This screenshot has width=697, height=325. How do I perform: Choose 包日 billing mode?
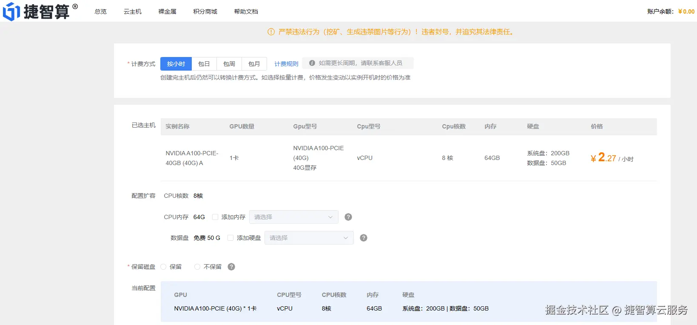204,64
